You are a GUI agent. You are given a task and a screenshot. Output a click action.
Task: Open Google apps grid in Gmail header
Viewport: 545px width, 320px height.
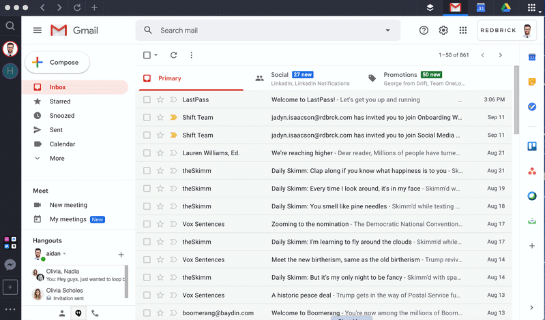coord(463,31)
